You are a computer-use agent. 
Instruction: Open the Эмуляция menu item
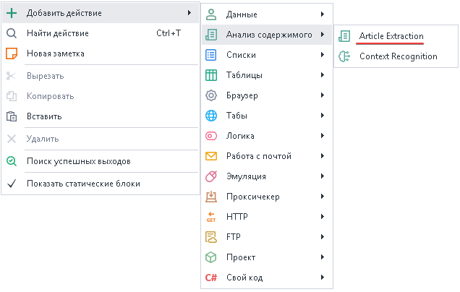click(x=246, y=176)
